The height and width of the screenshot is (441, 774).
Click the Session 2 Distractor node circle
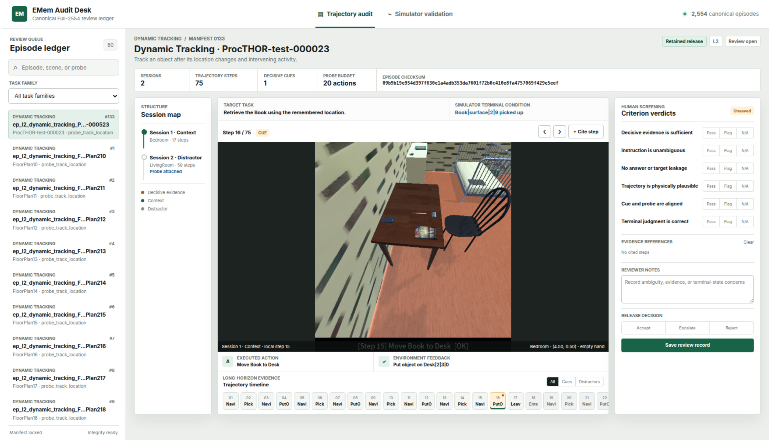pos(144,157)
